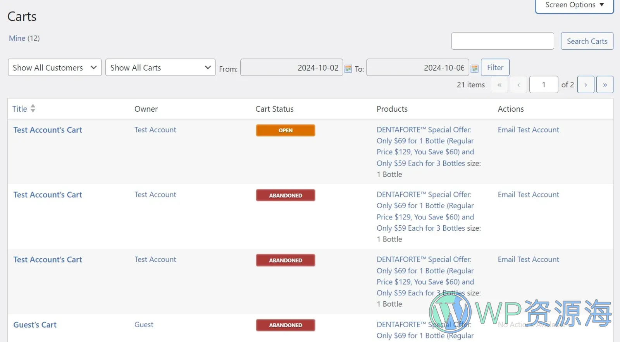The width and height of the screenshot is (620, 342).
Task: Focus the cart search text box
Action: coord(503,41)
